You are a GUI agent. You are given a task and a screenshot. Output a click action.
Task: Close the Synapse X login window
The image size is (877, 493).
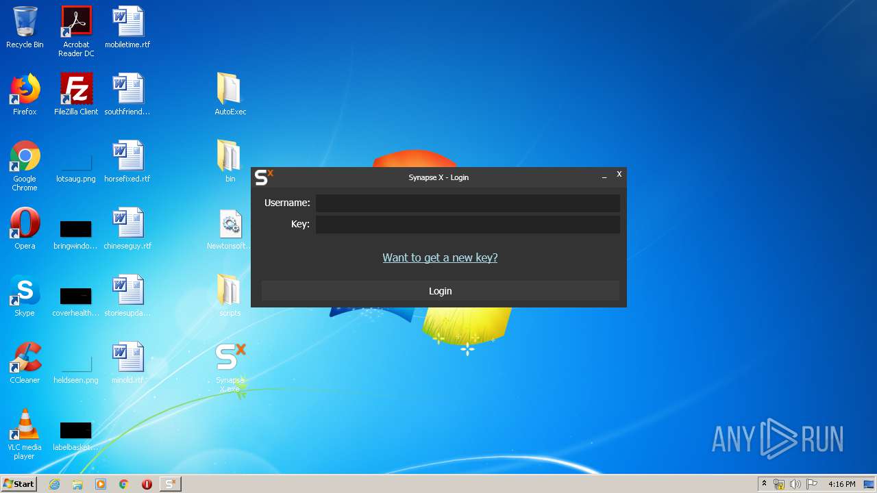(619, 175)
